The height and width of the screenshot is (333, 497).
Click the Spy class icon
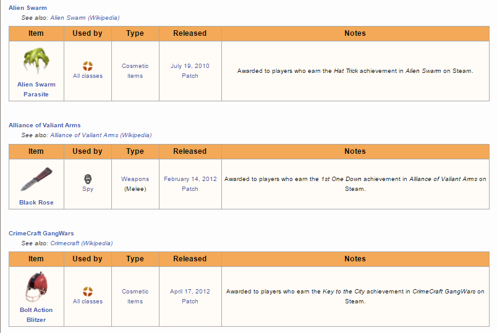pyautogui.click(x=88, y=179)
